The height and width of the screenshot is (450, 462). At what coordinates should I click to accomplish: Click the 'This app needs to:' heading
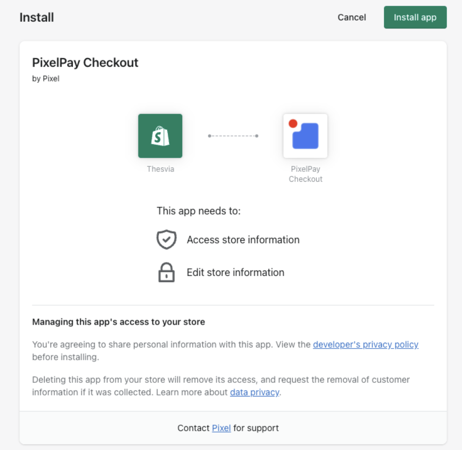click(199, 211)
